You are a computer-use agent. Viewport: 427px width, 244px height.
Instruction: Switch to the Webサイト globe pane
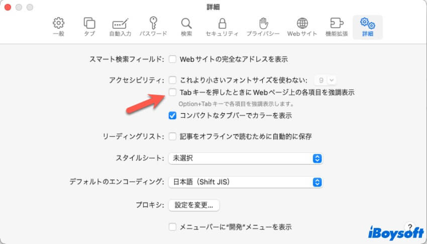[x=302, y=27]
